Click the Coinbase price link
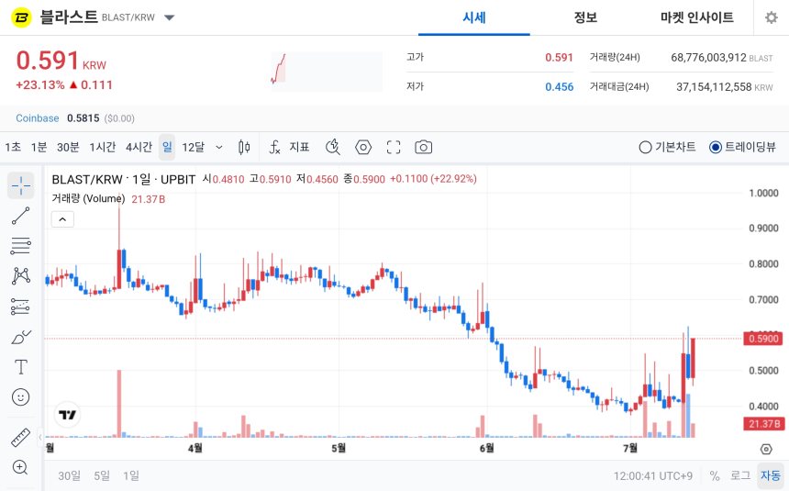 38,118
